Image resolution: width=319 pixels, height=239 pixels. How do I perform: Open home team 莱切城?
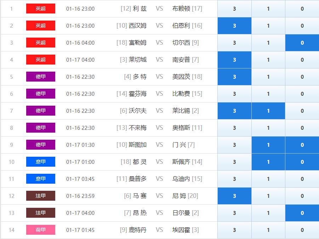(x=137, y=60)
